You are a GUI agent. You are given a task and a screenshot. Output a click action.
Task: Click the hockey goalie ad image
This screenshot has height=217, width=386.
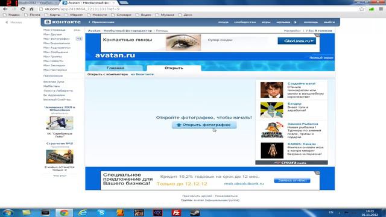point(60,123)
